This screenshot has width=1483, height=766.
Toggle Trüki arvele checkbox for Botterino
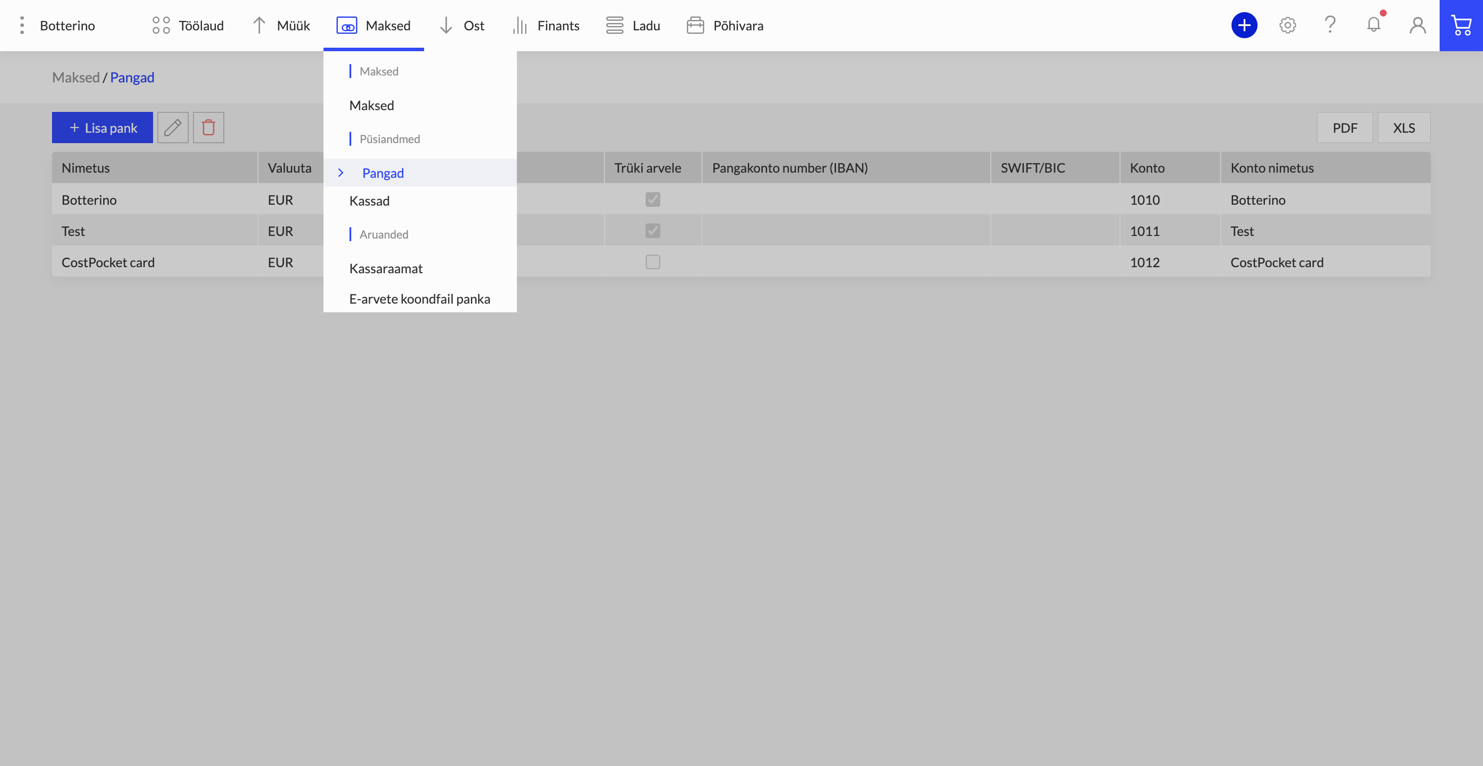(x=653, y=199)
